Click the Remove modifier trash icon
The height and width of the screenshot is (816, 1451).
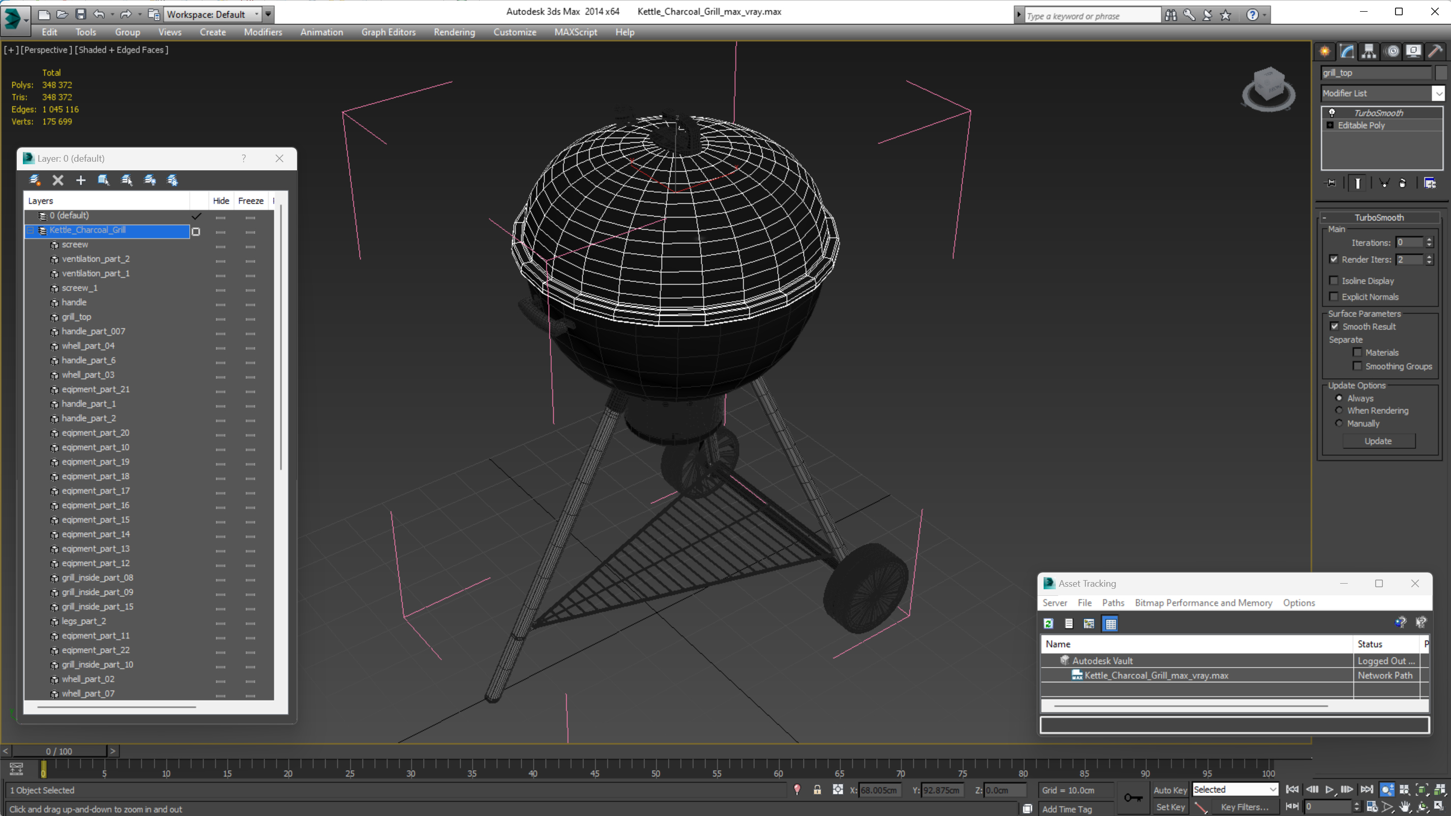click(1403, 183)
